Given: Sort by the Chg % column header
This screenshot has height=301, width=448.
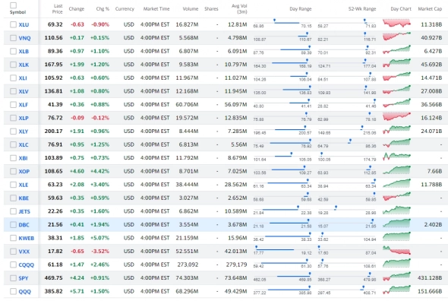Looking at the screenshot, I should coord(103,9).
